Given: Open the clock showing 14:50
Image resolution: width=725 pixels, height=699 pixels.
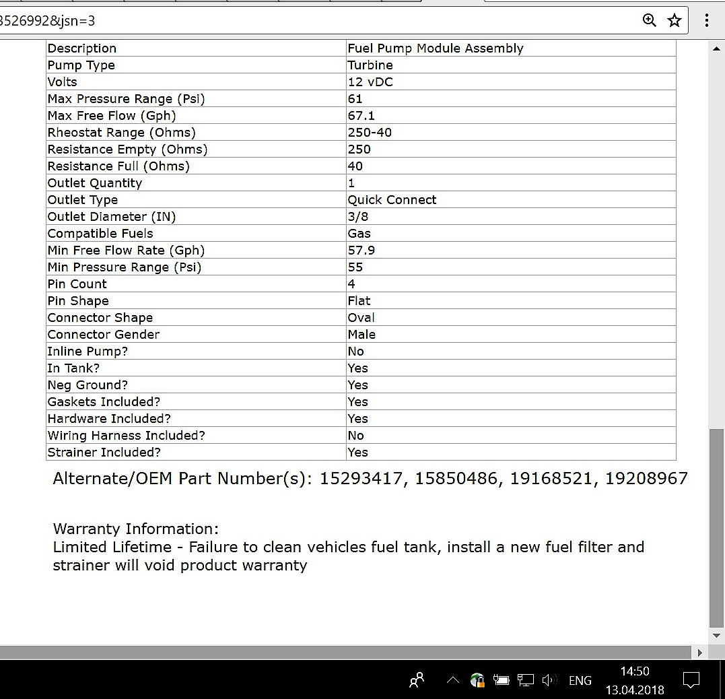Looking at the screenshot, I should click(x=634, y=680).
